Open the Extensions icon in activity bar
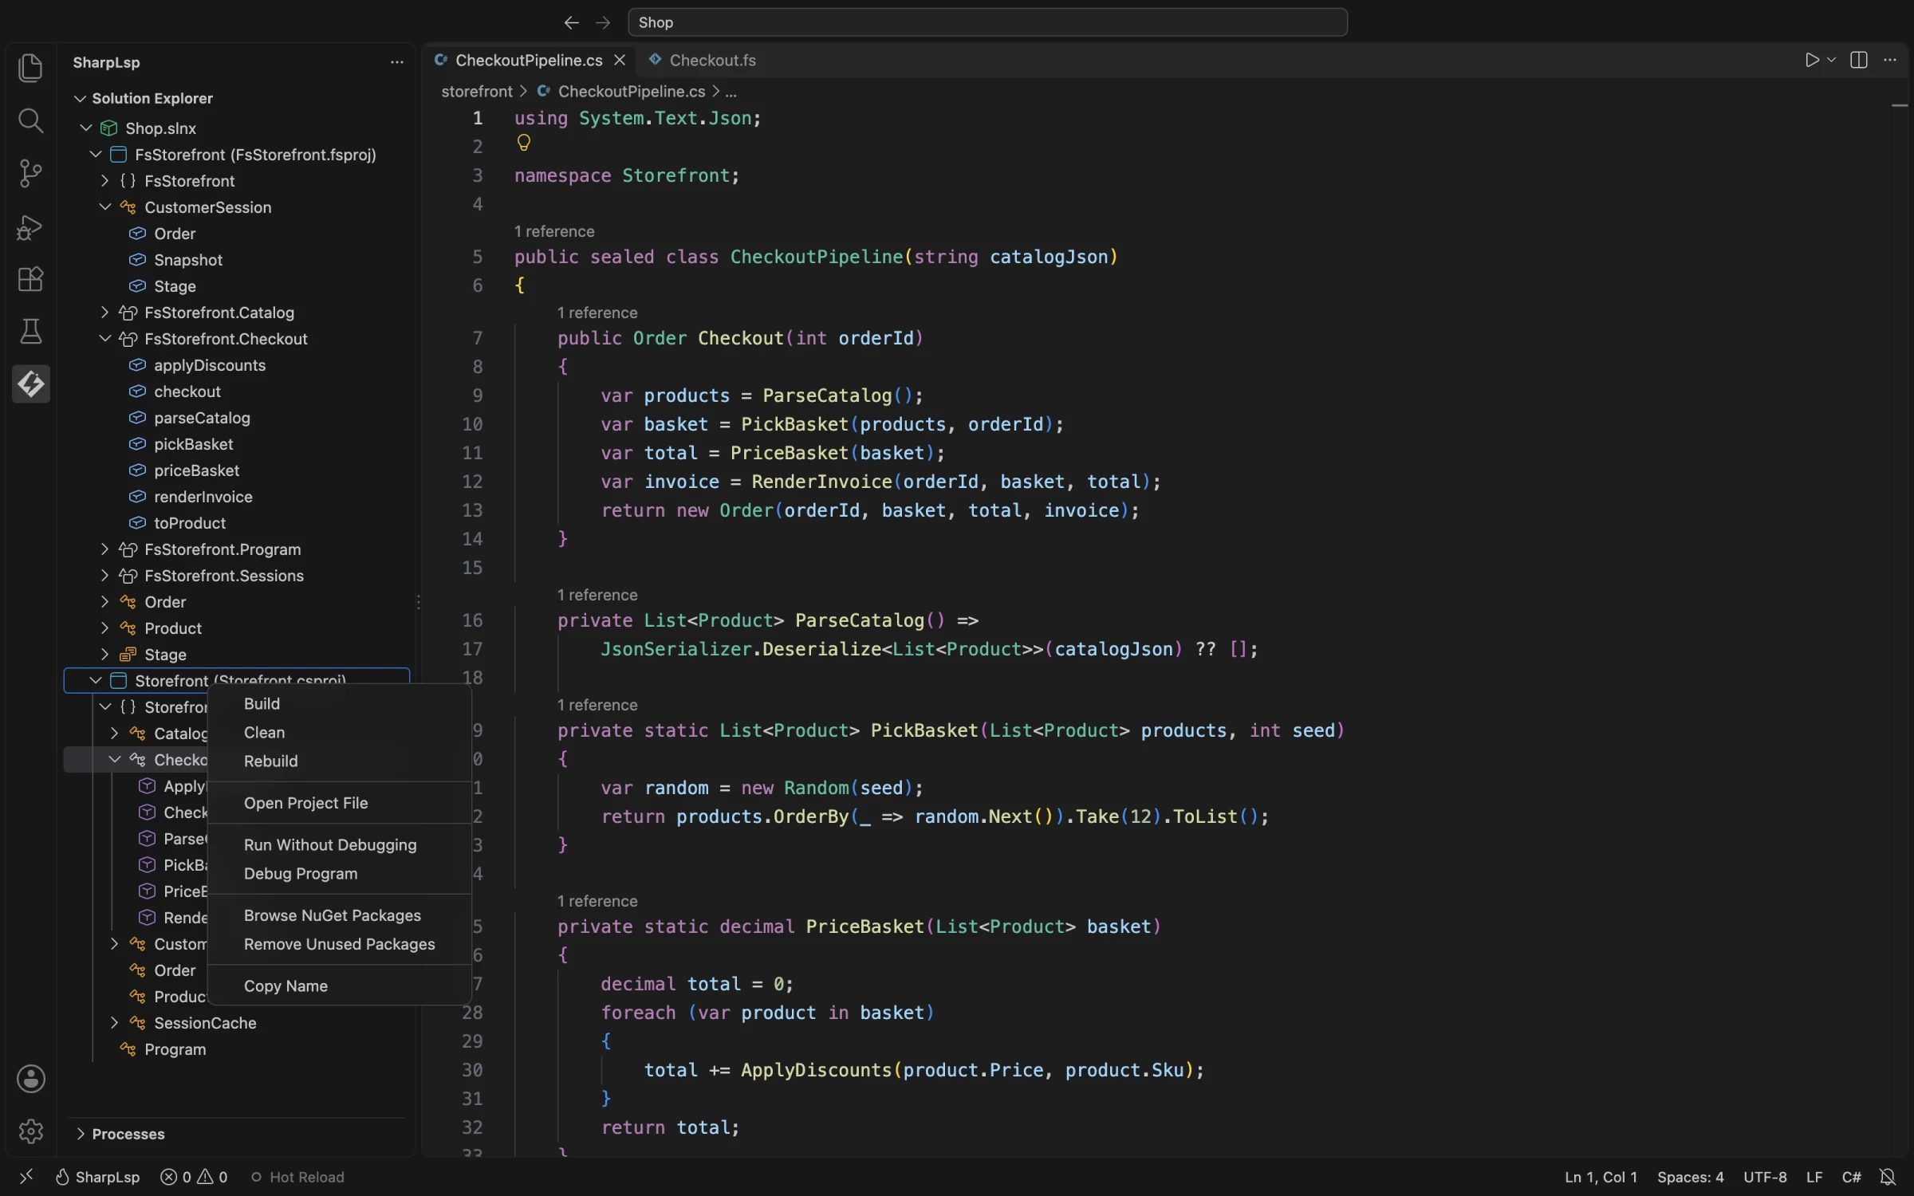 (x=30, y=279)
